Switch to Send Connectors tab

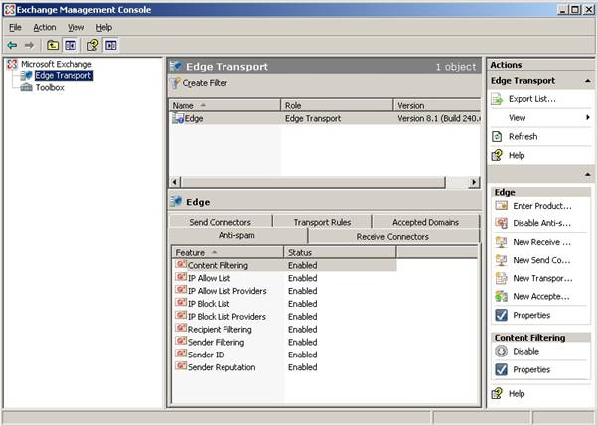tap(221, 222)
